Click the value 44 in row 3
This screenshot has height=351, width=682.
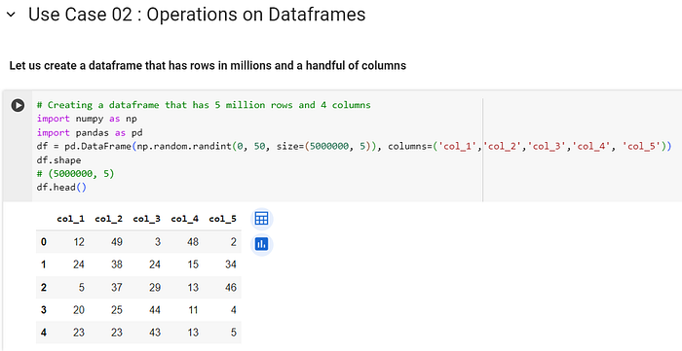pyautogui.click(x=155, y=310)
